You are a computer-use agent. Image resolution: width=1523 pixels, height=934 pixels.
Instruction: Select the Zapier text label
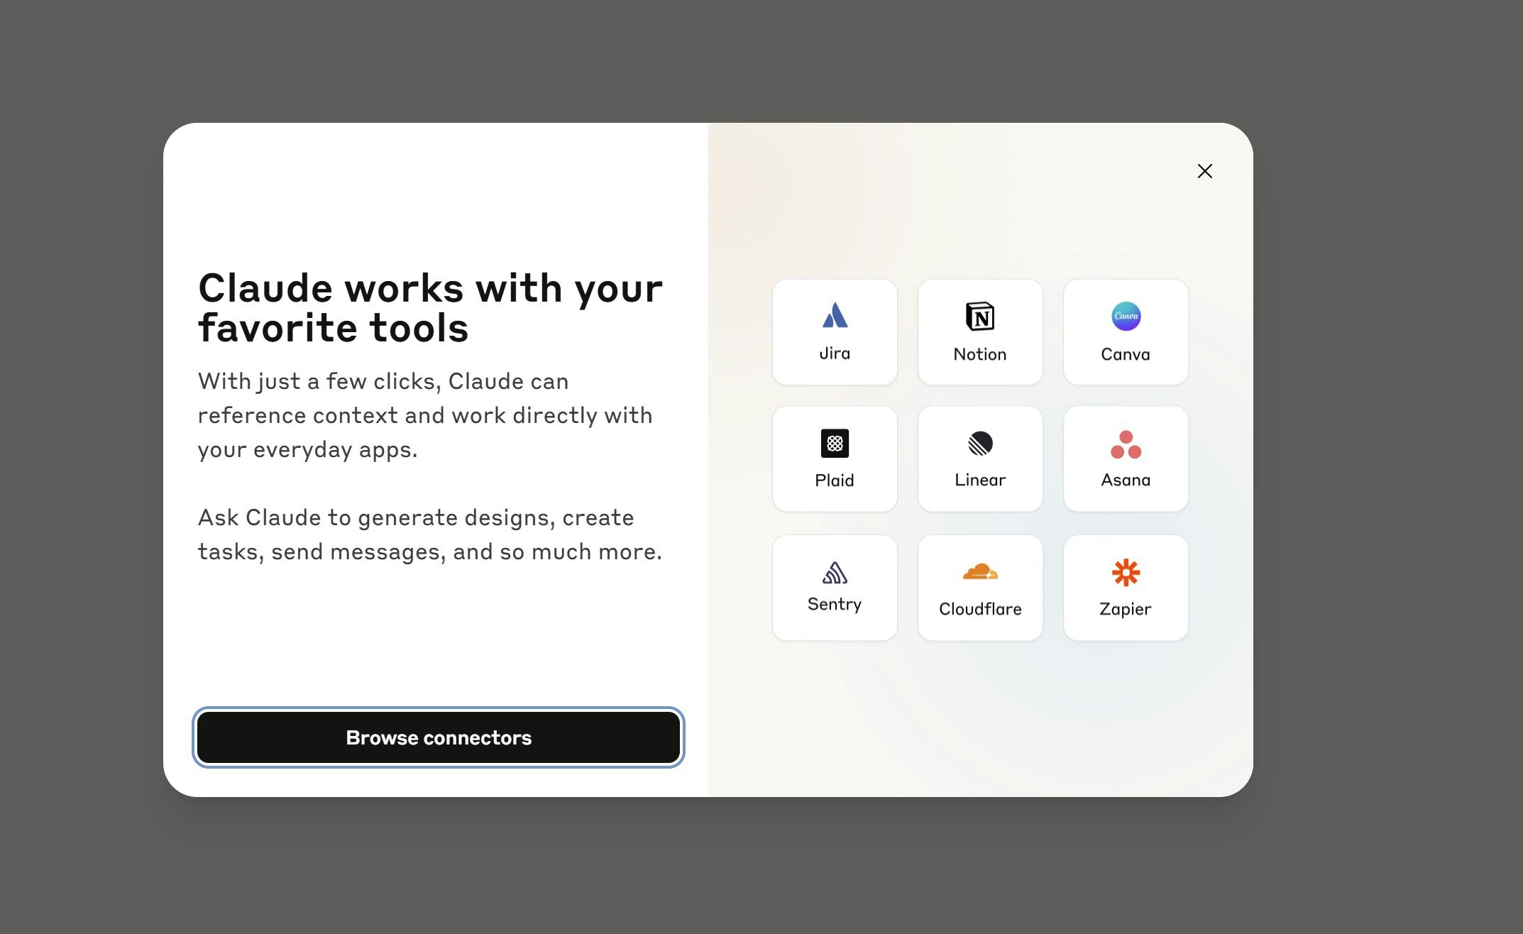[1126, 609]
